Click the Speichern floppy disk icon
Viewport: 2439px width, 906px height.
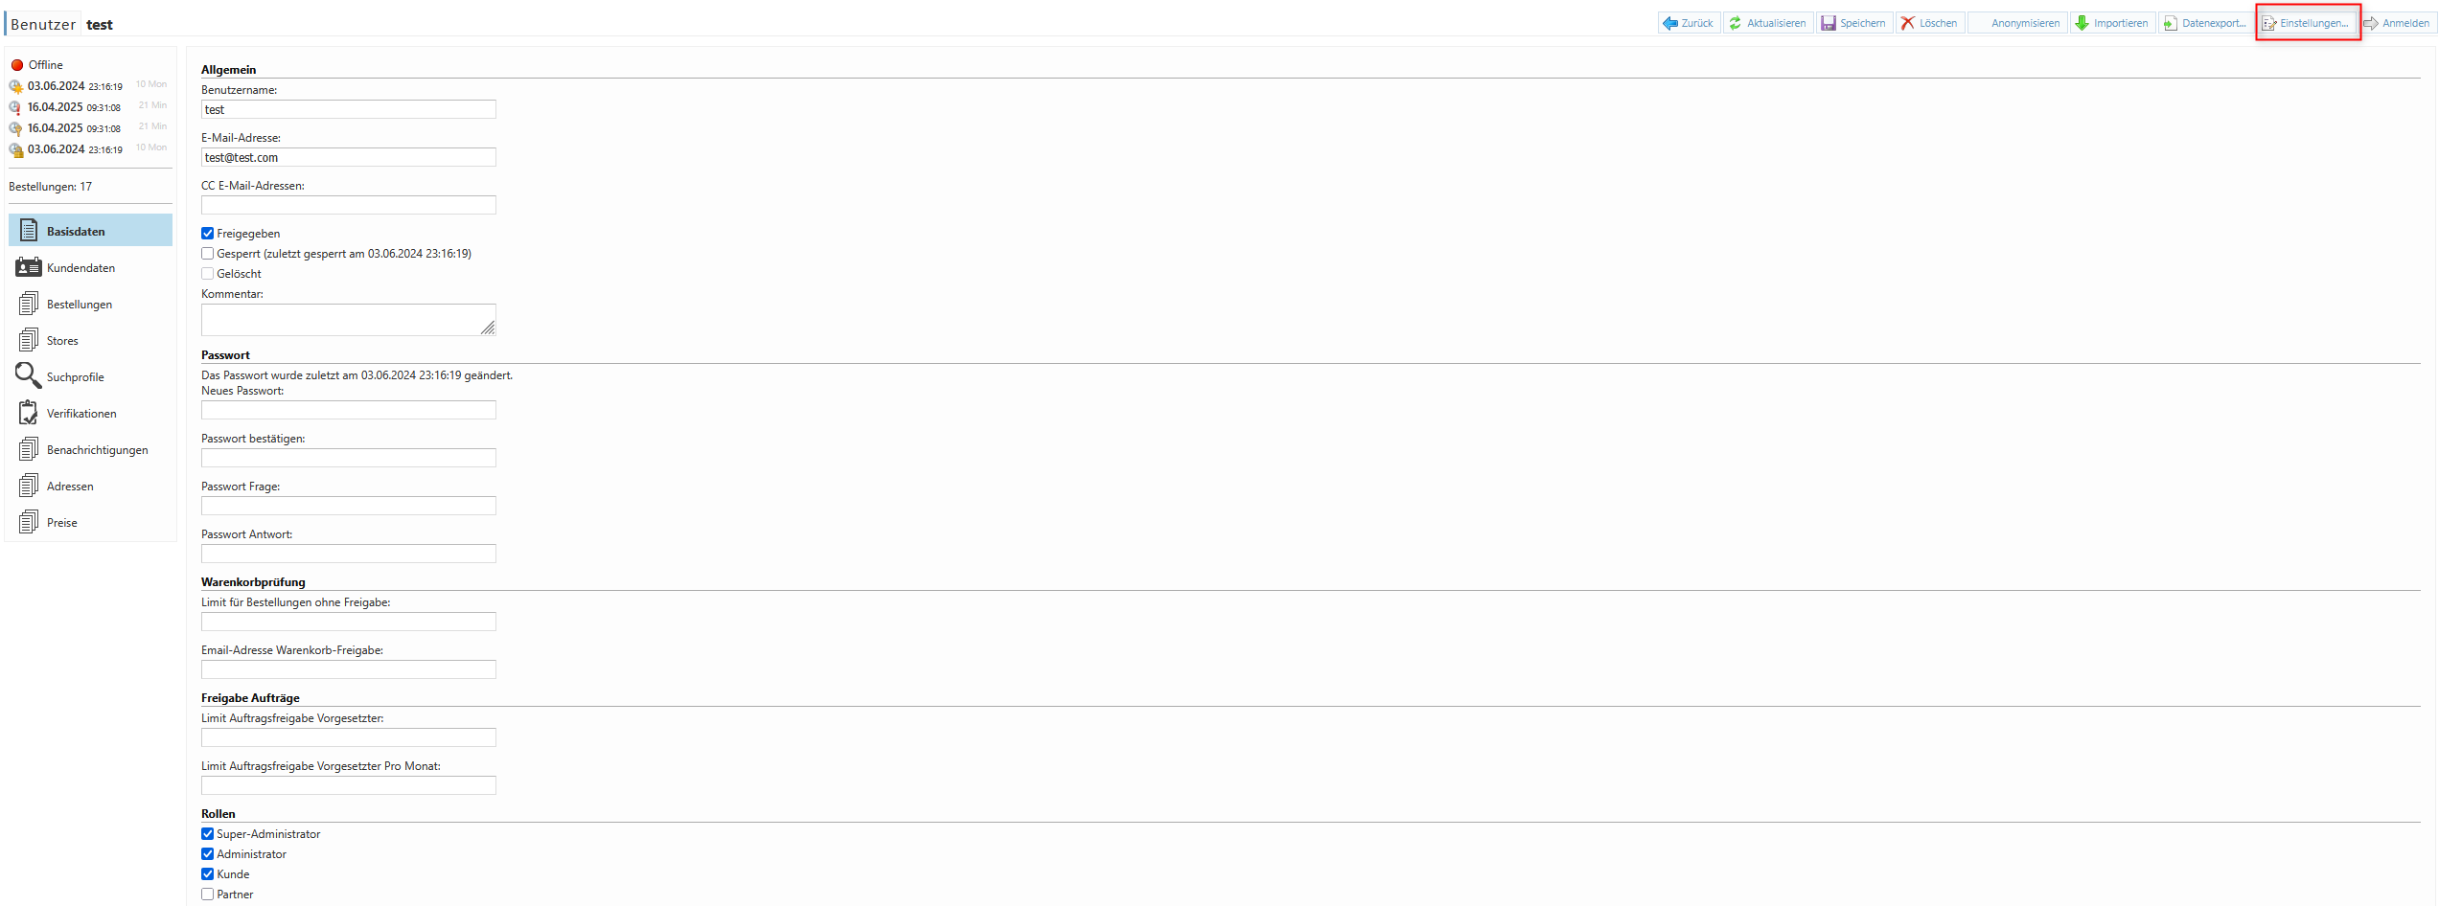point(1829,23)
